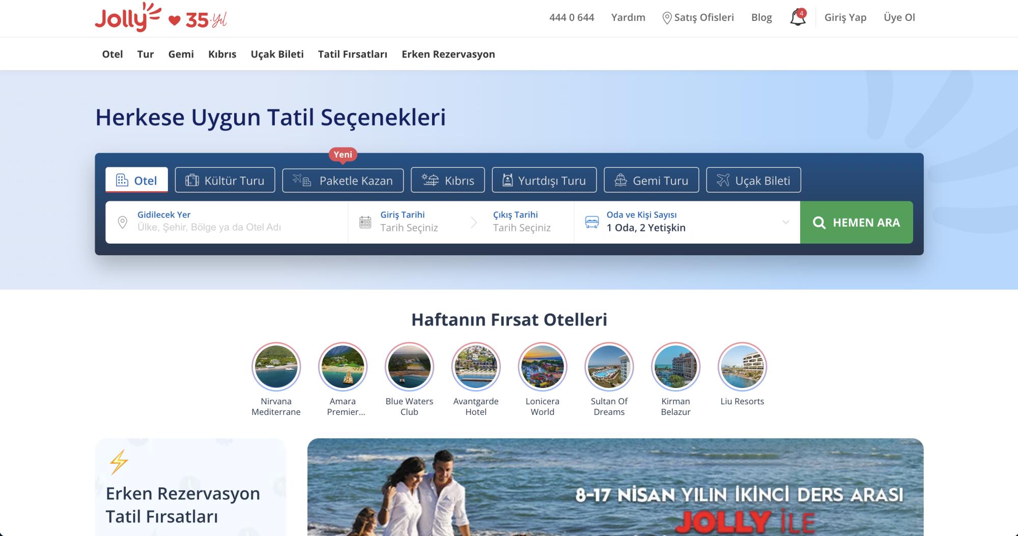Click the Giriş Yap link

[845, 17]
